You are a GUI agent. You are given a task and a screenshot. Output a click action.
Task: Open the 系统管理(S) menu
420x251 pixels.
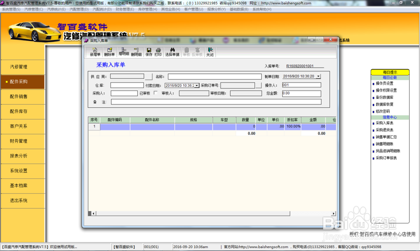pos(11,9)
